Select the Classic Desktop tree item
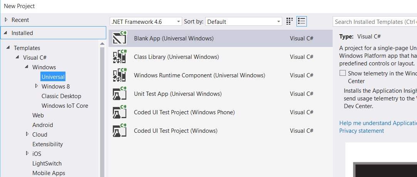The height and width of the screenshot is (177, 417). [x=61, y=96]
